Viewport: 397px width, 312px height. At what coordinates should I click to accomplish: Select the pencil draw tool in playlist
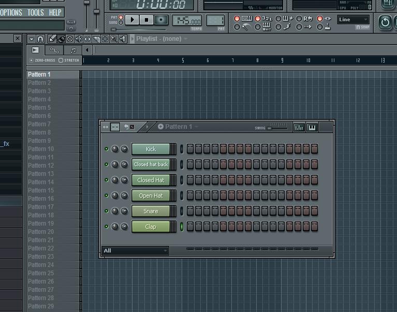[x=52, y=39]
